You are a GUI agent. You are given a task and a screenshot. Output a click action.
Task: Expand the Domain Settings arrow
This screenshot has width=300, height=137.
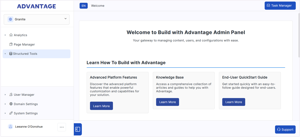(x=5, y=104)
